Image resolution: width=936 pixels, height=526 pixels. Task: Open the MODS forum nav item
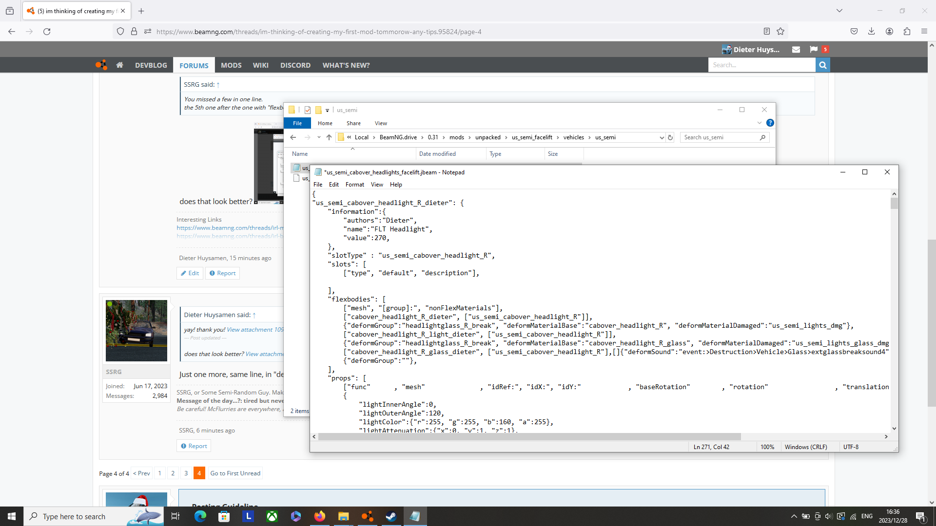[231, 65]
